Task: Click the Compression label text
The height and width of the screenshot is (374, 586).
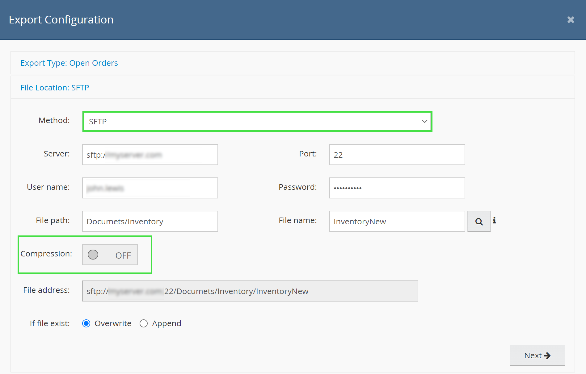Action: coord(46,254)
